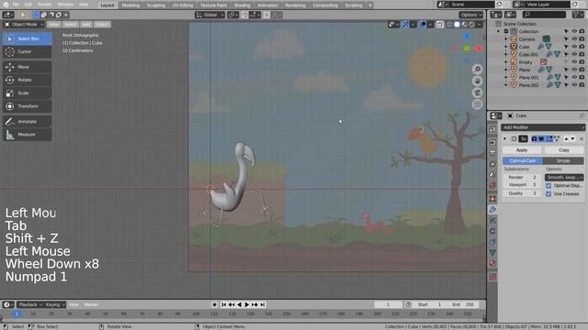588x330 pixels.
Task: Open the Modifiers wrench properties tab
Action: [492, 210]
